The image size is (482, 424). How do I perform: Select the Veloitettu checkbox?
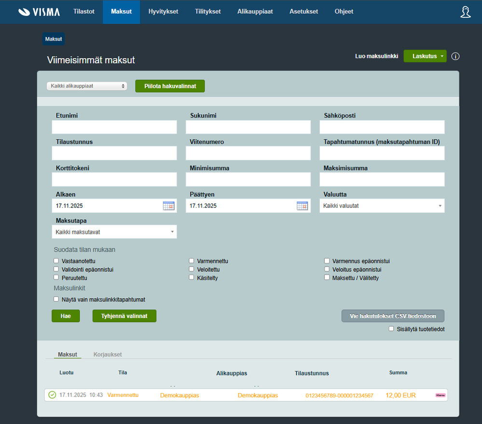pos(191,269)
